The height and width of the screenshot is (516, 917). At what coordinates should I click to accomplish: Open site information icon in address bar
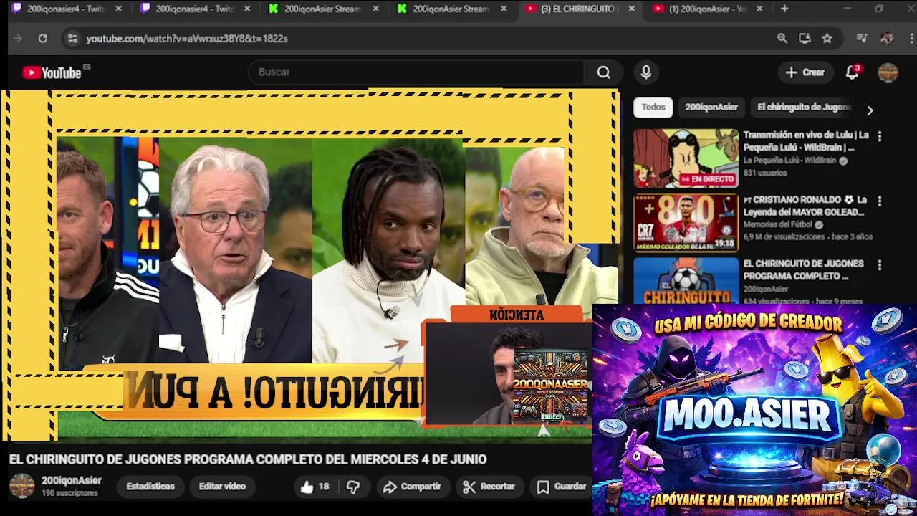pos(72,38)
